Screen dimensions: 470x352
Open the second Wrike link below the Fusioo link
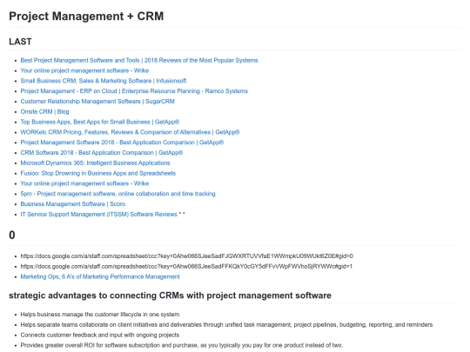point(84,183)
